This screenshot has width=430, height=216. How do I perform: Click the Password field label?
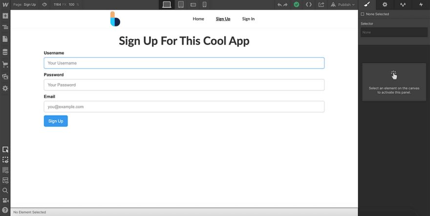click(x=54, y=75)
